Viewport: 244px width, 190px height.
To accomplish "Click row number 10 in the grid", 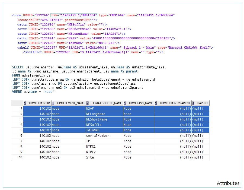I will coord(21,157).
